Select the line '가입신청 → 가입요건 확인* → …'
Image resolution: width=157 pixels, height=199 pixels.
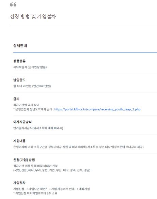(x=51, y=189)
